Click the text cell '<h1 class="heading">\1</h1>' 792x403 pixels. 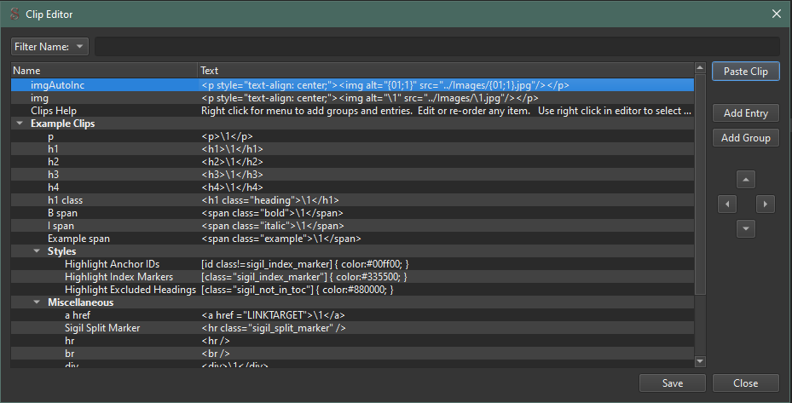(270, 200)
